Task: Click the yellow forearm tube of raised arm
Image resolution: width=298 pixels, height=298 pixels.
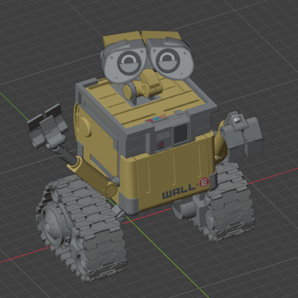Action: click(x=92, y=176)
